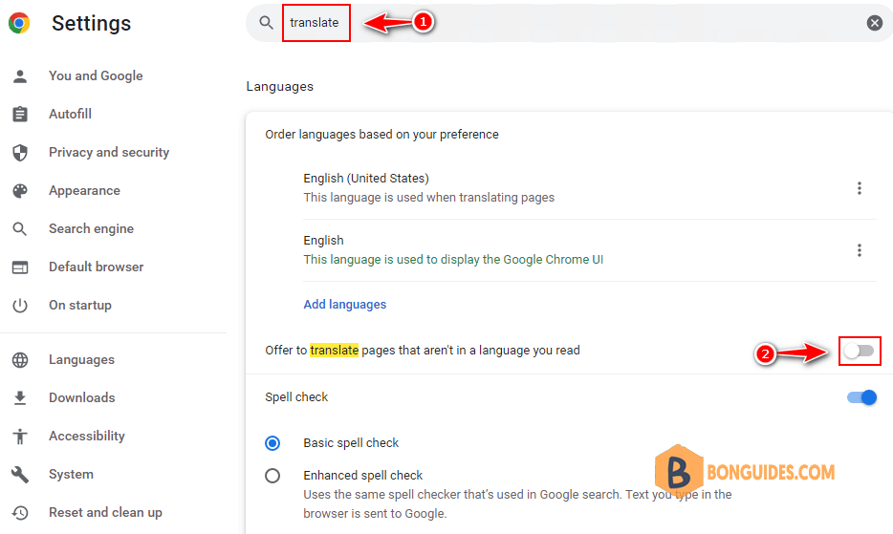Select Basic spell check radio button
Image resolution: width=893 pixels, height=534 pixels.
coord(272,443)
